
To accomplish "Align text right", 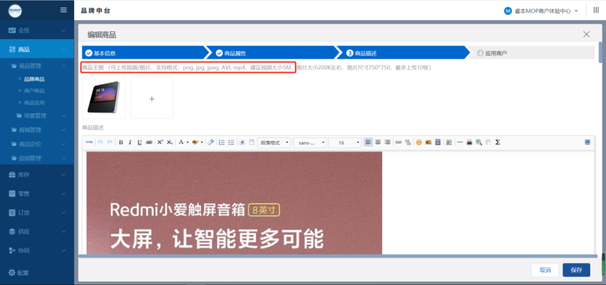I will 387,142.
